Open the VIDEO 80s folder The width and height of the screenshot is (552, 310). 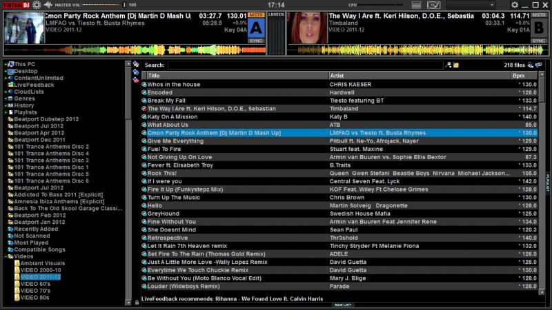(x=32, y=298)
